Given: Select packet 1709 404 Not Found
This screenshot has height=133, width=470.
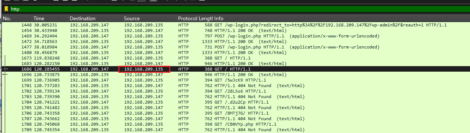Looking at the screenshot, I should tap(236, 130).
